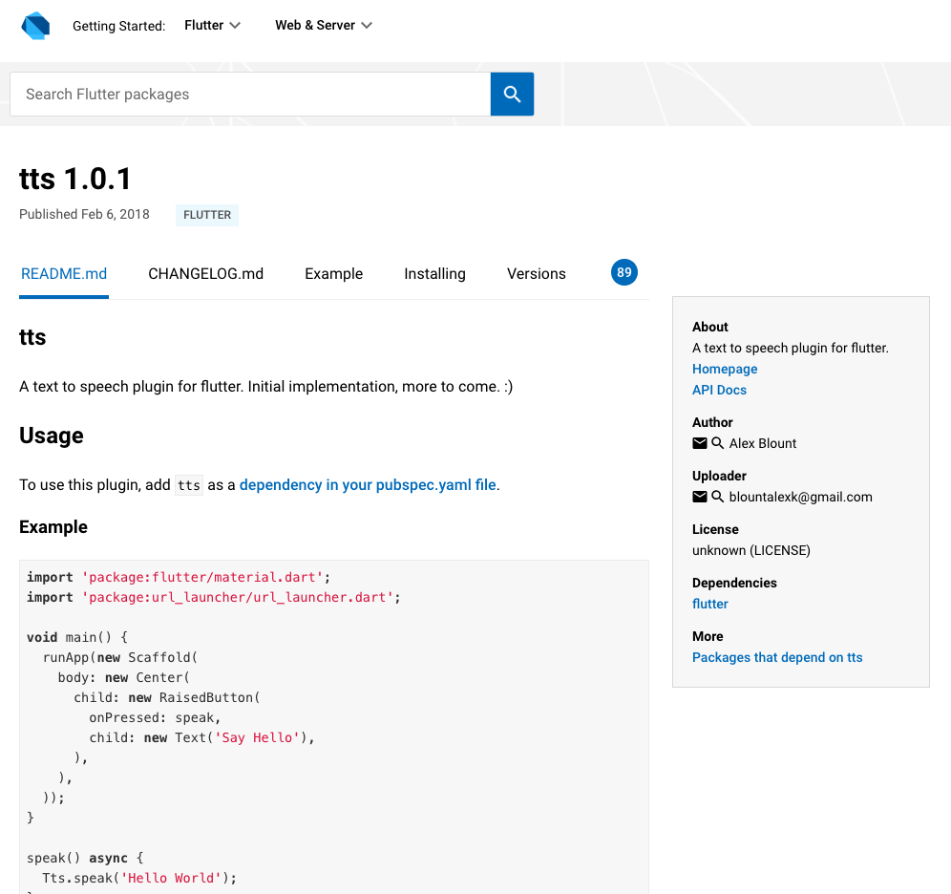Click the Dart logo icon
Image resolution: width=951 pixels, height=894 pixels.
pyautogui.click(x=35, y=26)
